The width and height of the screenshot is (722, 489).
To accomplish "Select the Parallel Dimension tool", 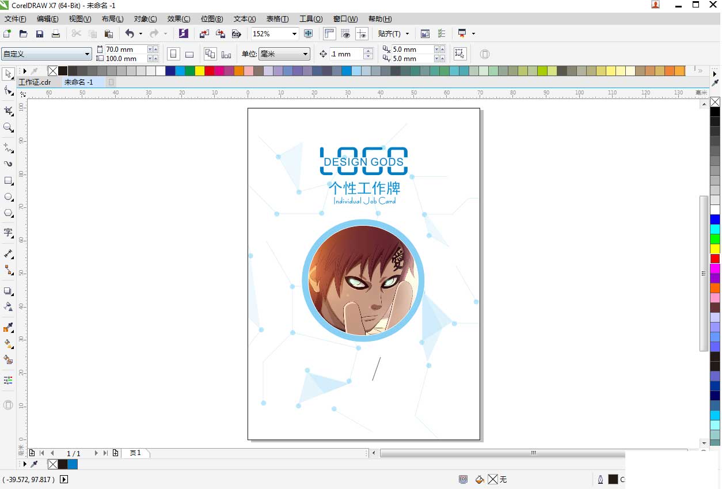I will (x=8, y=253).
